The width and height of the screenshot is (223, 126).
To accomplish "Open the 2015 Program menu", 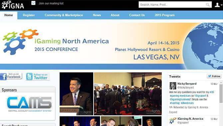I will tap(164, 15).
